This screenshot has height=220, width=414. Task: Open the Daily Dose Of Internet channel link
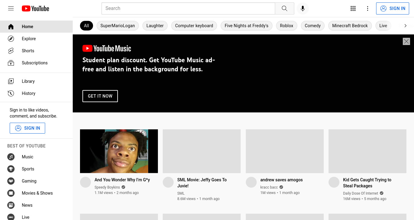(x=361, y=193)
